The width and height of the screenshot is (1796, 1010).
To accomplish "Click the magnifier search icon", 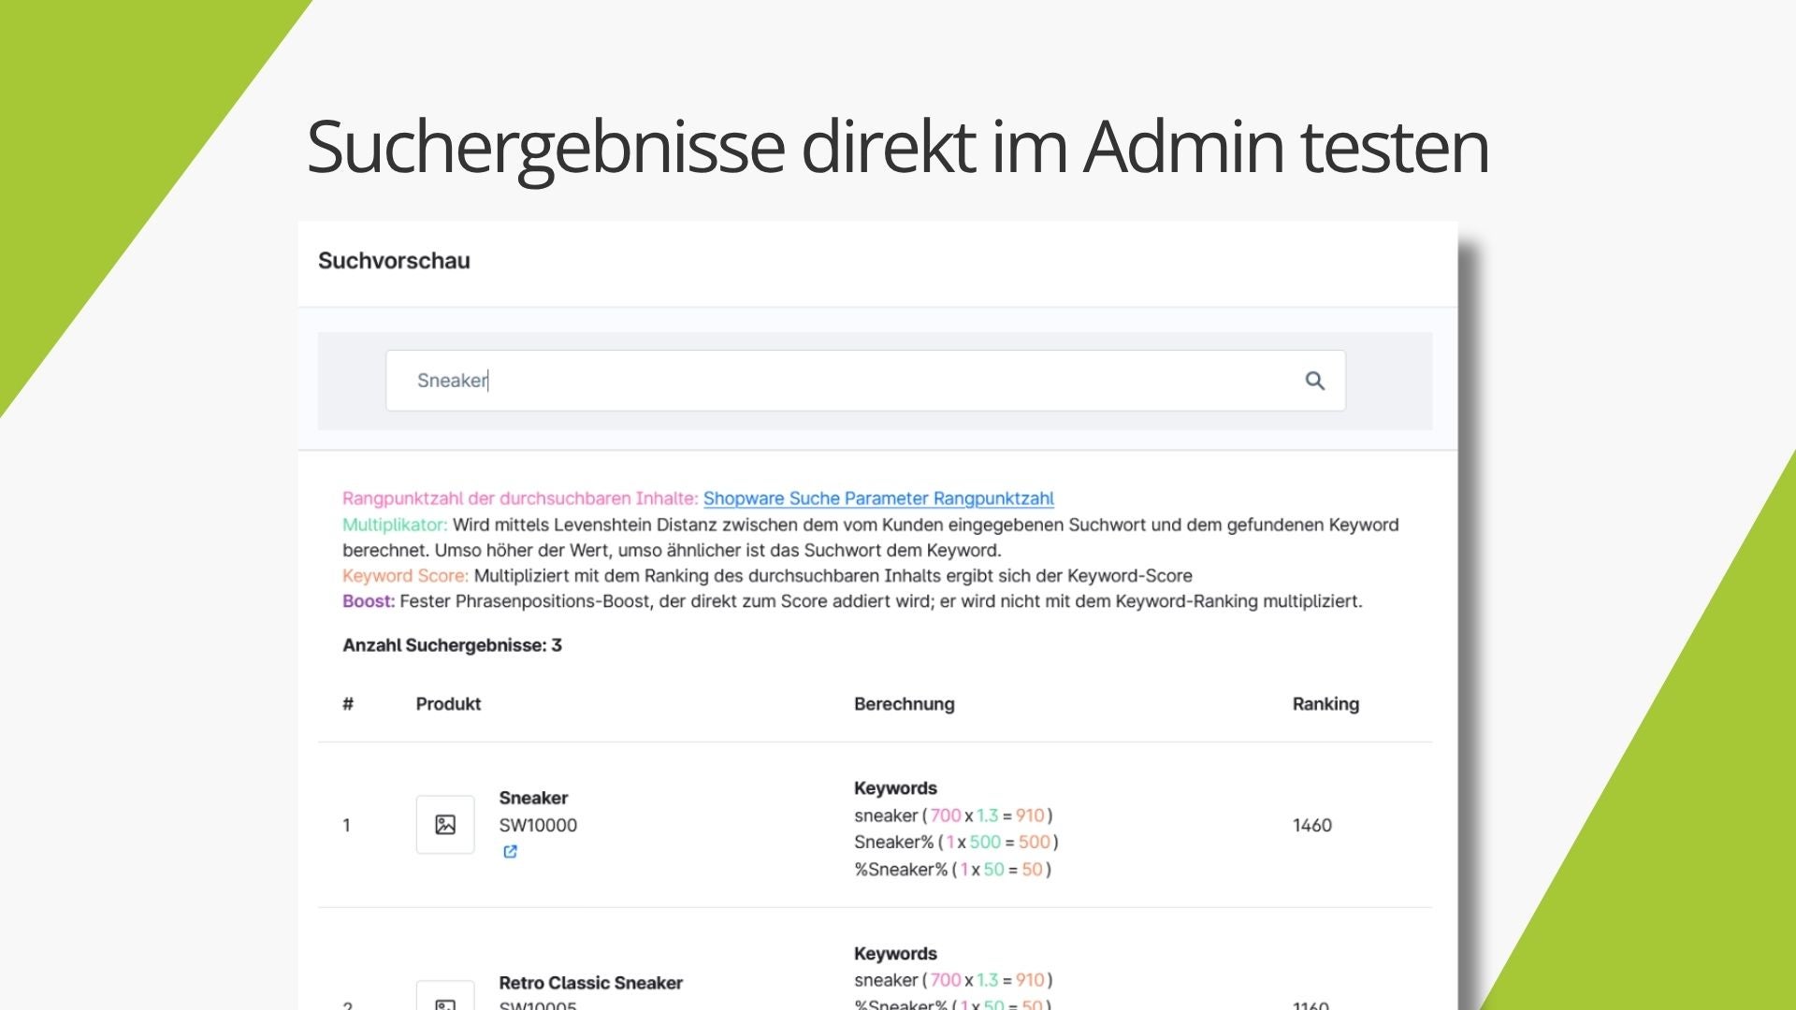I will click(x=1314, y=381).
